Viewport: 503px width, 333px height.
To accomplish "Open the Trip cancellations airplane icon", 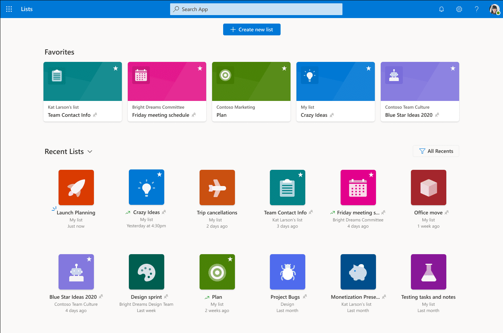I will (217, 187).
